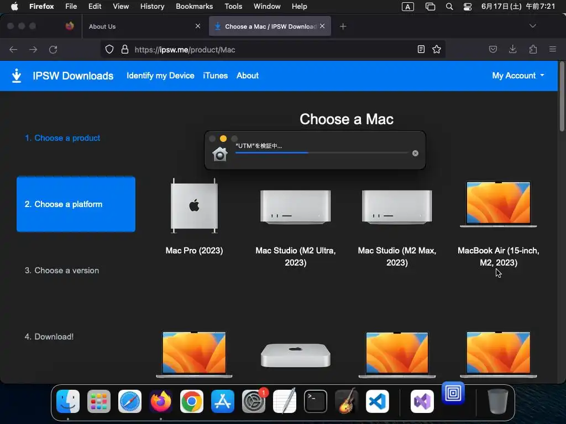The width and height of the screenshot is (566, 424).
Task: Open Control Center in menu bar
Action: tap(468, 7)
